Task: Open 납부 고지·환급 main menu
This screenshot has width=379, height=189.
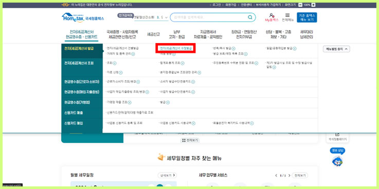Action: tap(177, 34)
